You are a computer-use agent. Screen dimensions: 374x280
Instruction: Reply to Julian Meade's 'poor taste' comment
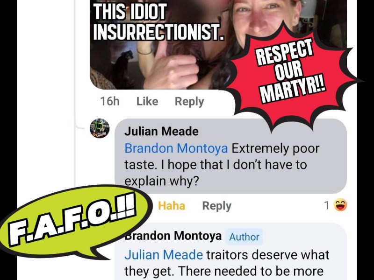[217, 206]
